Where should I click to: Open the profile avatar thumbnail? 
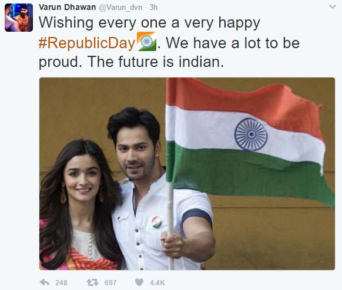click(x=19, y=18)
